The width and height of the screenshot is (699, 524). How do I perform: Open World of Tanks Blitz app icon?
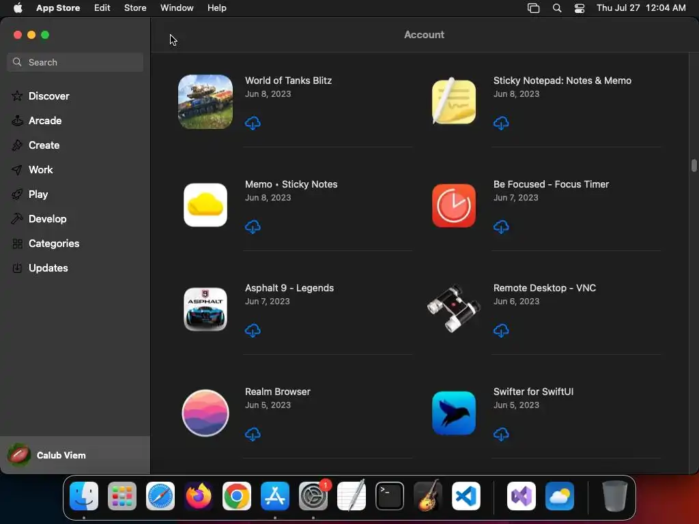pyautogui.click(x=205, y=102)
